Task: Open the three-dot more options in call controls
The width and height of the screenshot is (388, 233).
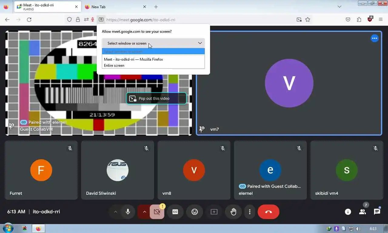Action: (x=250, y=212)
